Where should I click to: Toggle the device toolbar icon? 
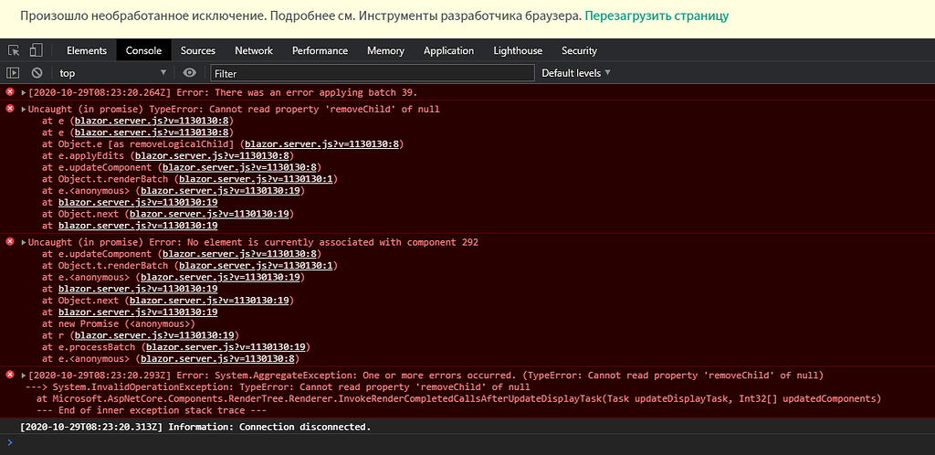point(37,50)
